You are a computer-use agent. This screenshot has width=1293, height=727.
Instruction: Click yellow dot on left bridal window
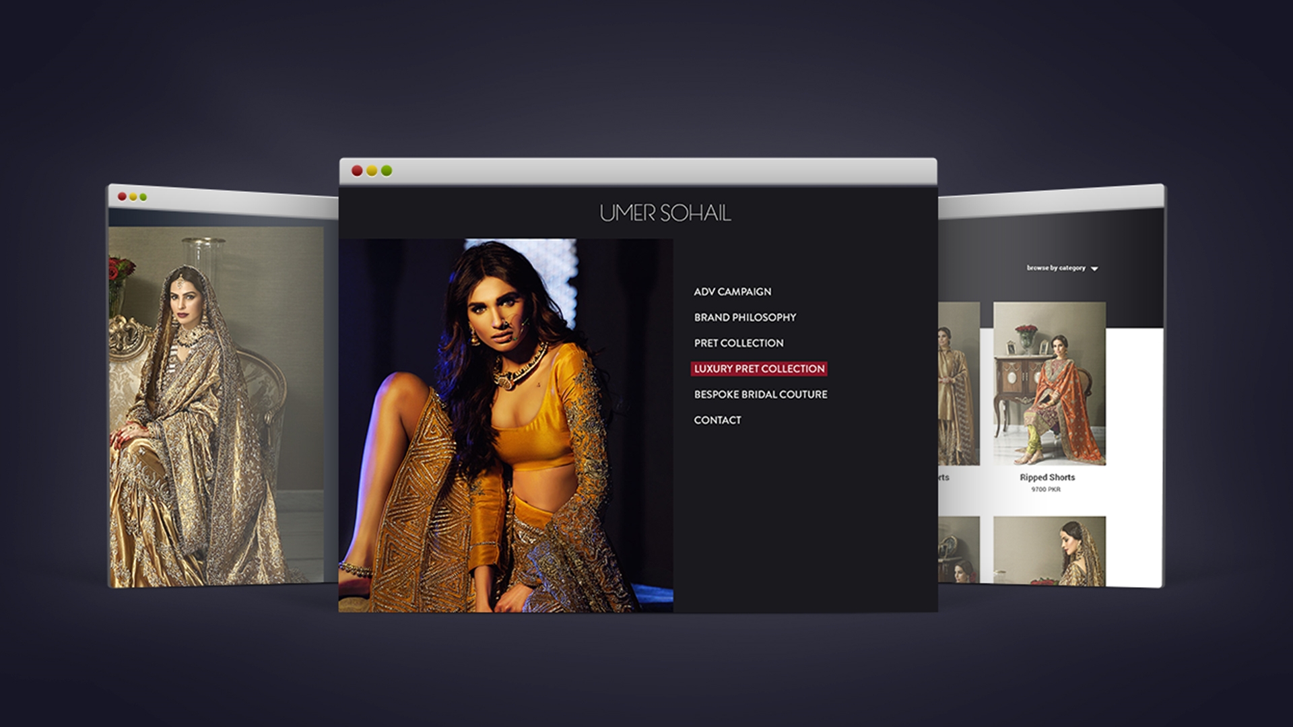tap(133, 197)
